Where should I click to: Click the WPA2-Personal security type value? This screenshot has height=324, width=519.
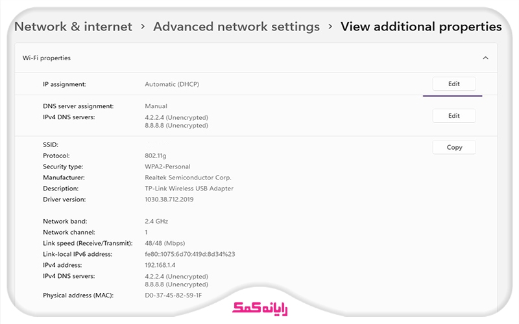click(x=169, y=167)
